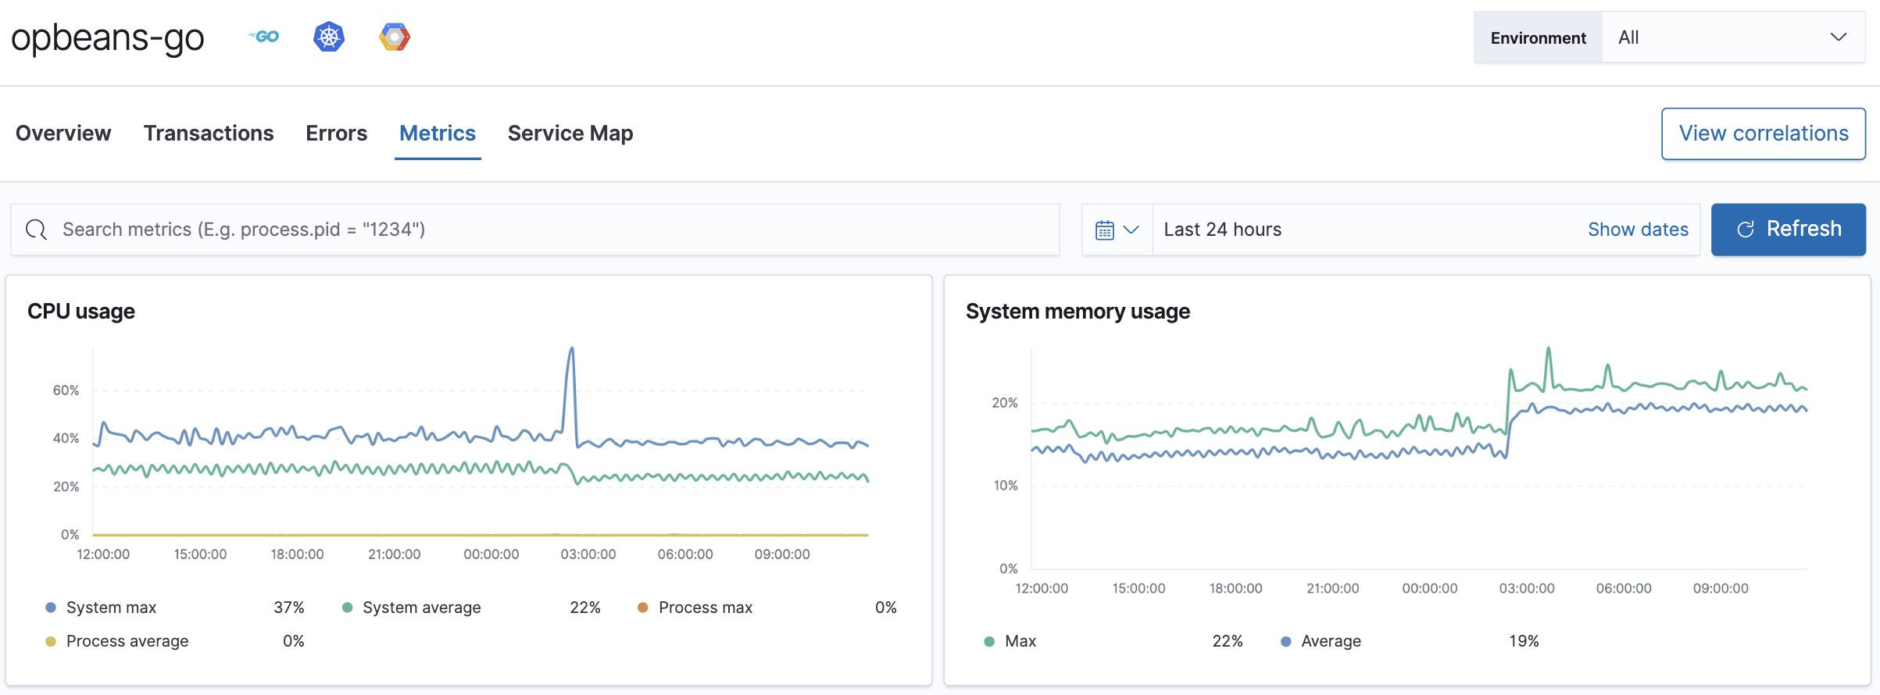Screen dimensions: 1880x695
Task: Toggle System max series in CPU legend
Action: tap(111, 608)
